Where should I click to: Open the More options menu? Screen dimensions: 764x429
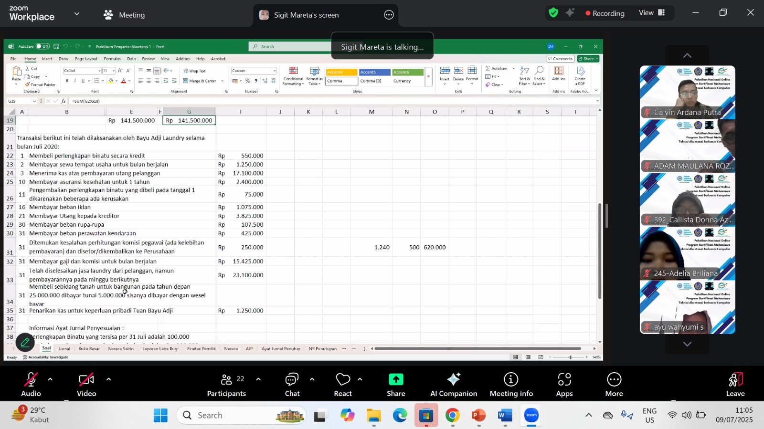point(614,385)
